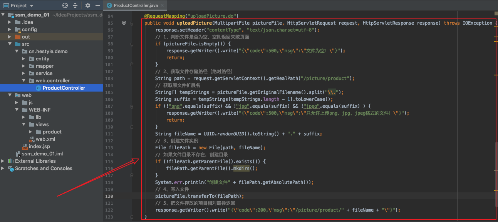
Task: Click the ssm_demo_01.iml file icon
Action: coord(18,154)
